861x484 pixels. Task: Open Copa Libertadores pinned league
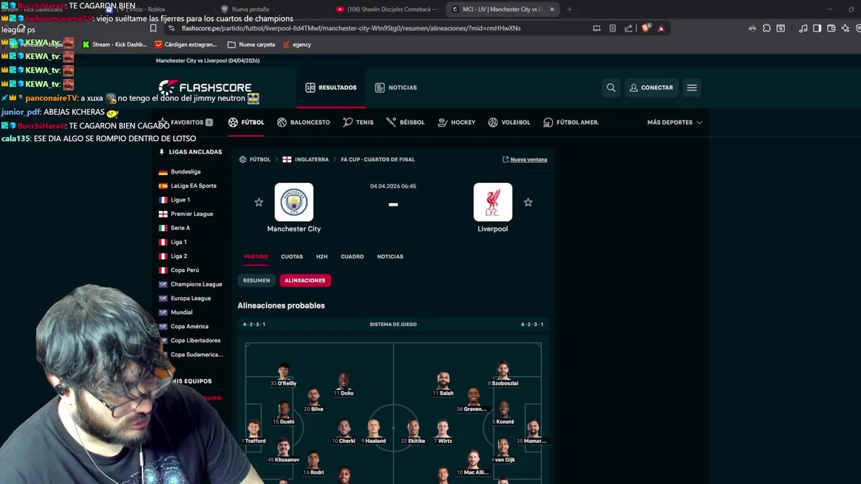195,340
